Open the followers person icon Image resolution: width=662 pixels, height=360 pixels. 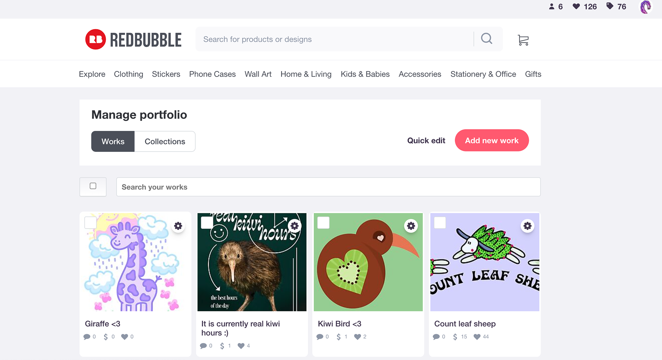coord(552,7)
